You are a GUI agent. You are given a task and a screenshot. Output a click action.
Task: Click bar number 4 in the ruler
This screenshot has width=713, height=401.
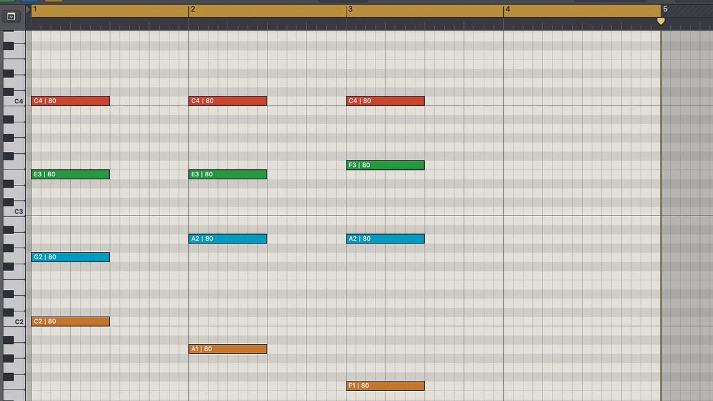[507, 9]
